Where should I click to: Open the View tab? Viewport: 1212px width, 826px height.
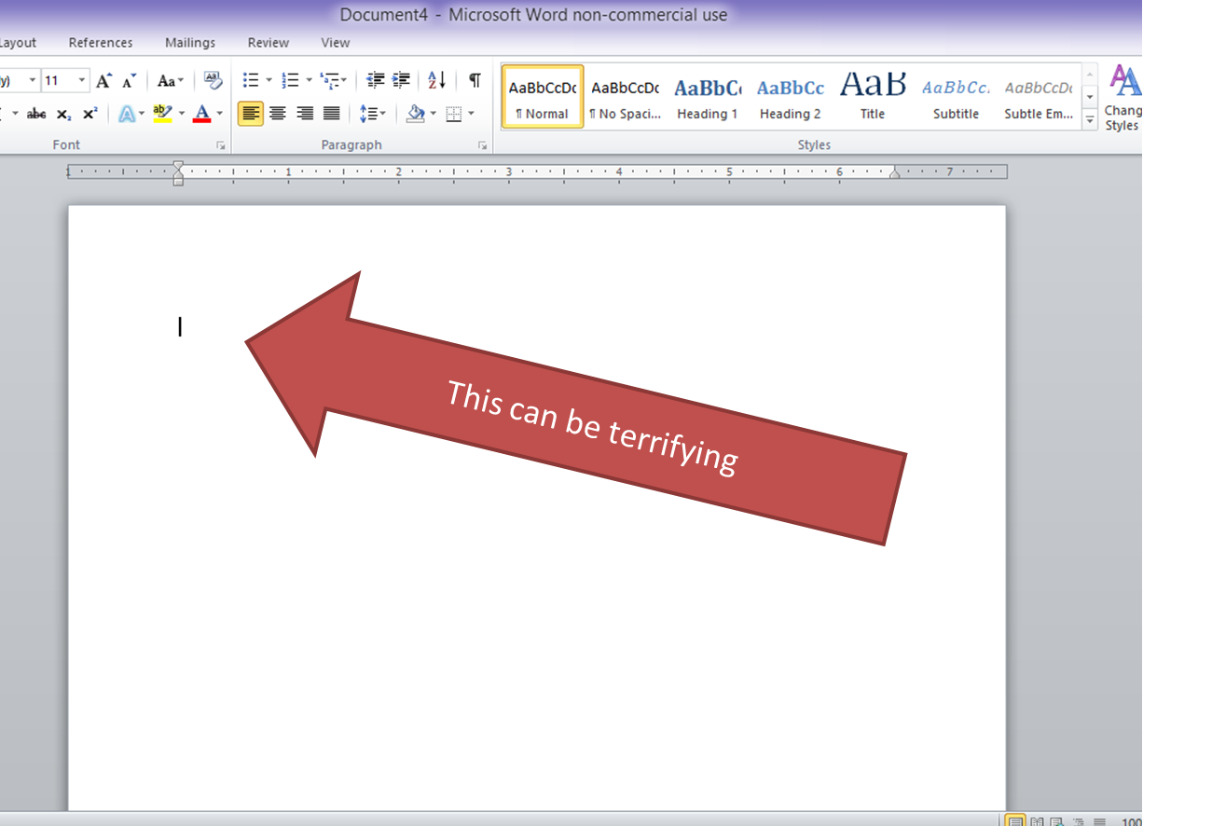[x=336, y=43]
